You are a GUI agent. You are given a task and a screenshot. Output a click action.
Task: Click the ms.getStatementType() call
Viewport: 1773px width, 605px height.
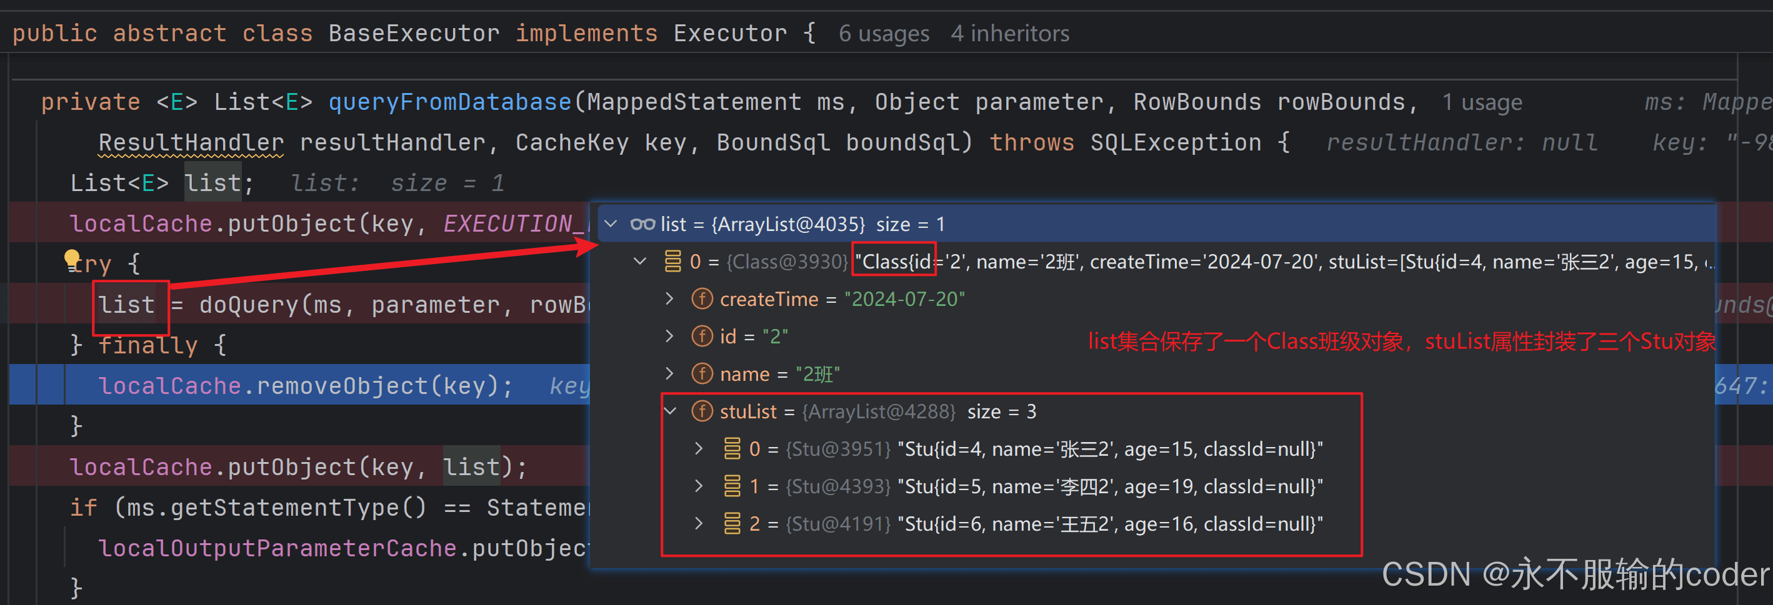click(x=277, y=507)
